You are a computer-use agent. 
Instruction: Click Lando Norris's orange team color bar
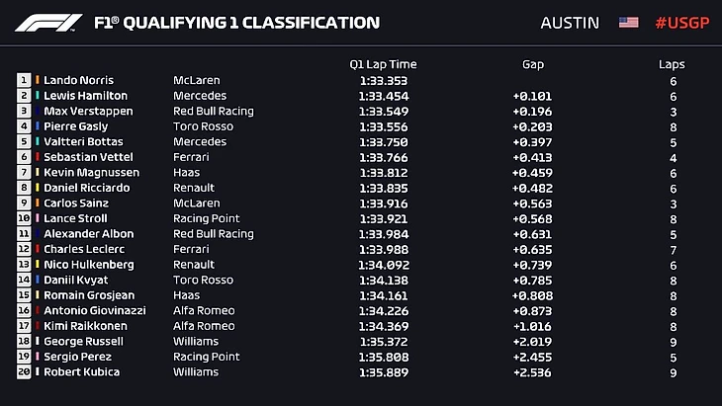(x=38, y=80)
